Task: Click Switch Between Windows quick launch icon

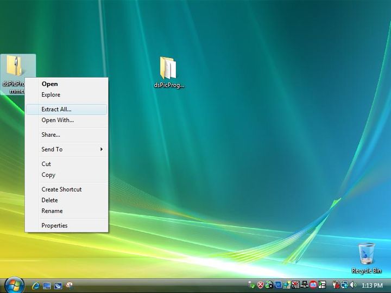Action: [58, 285]
